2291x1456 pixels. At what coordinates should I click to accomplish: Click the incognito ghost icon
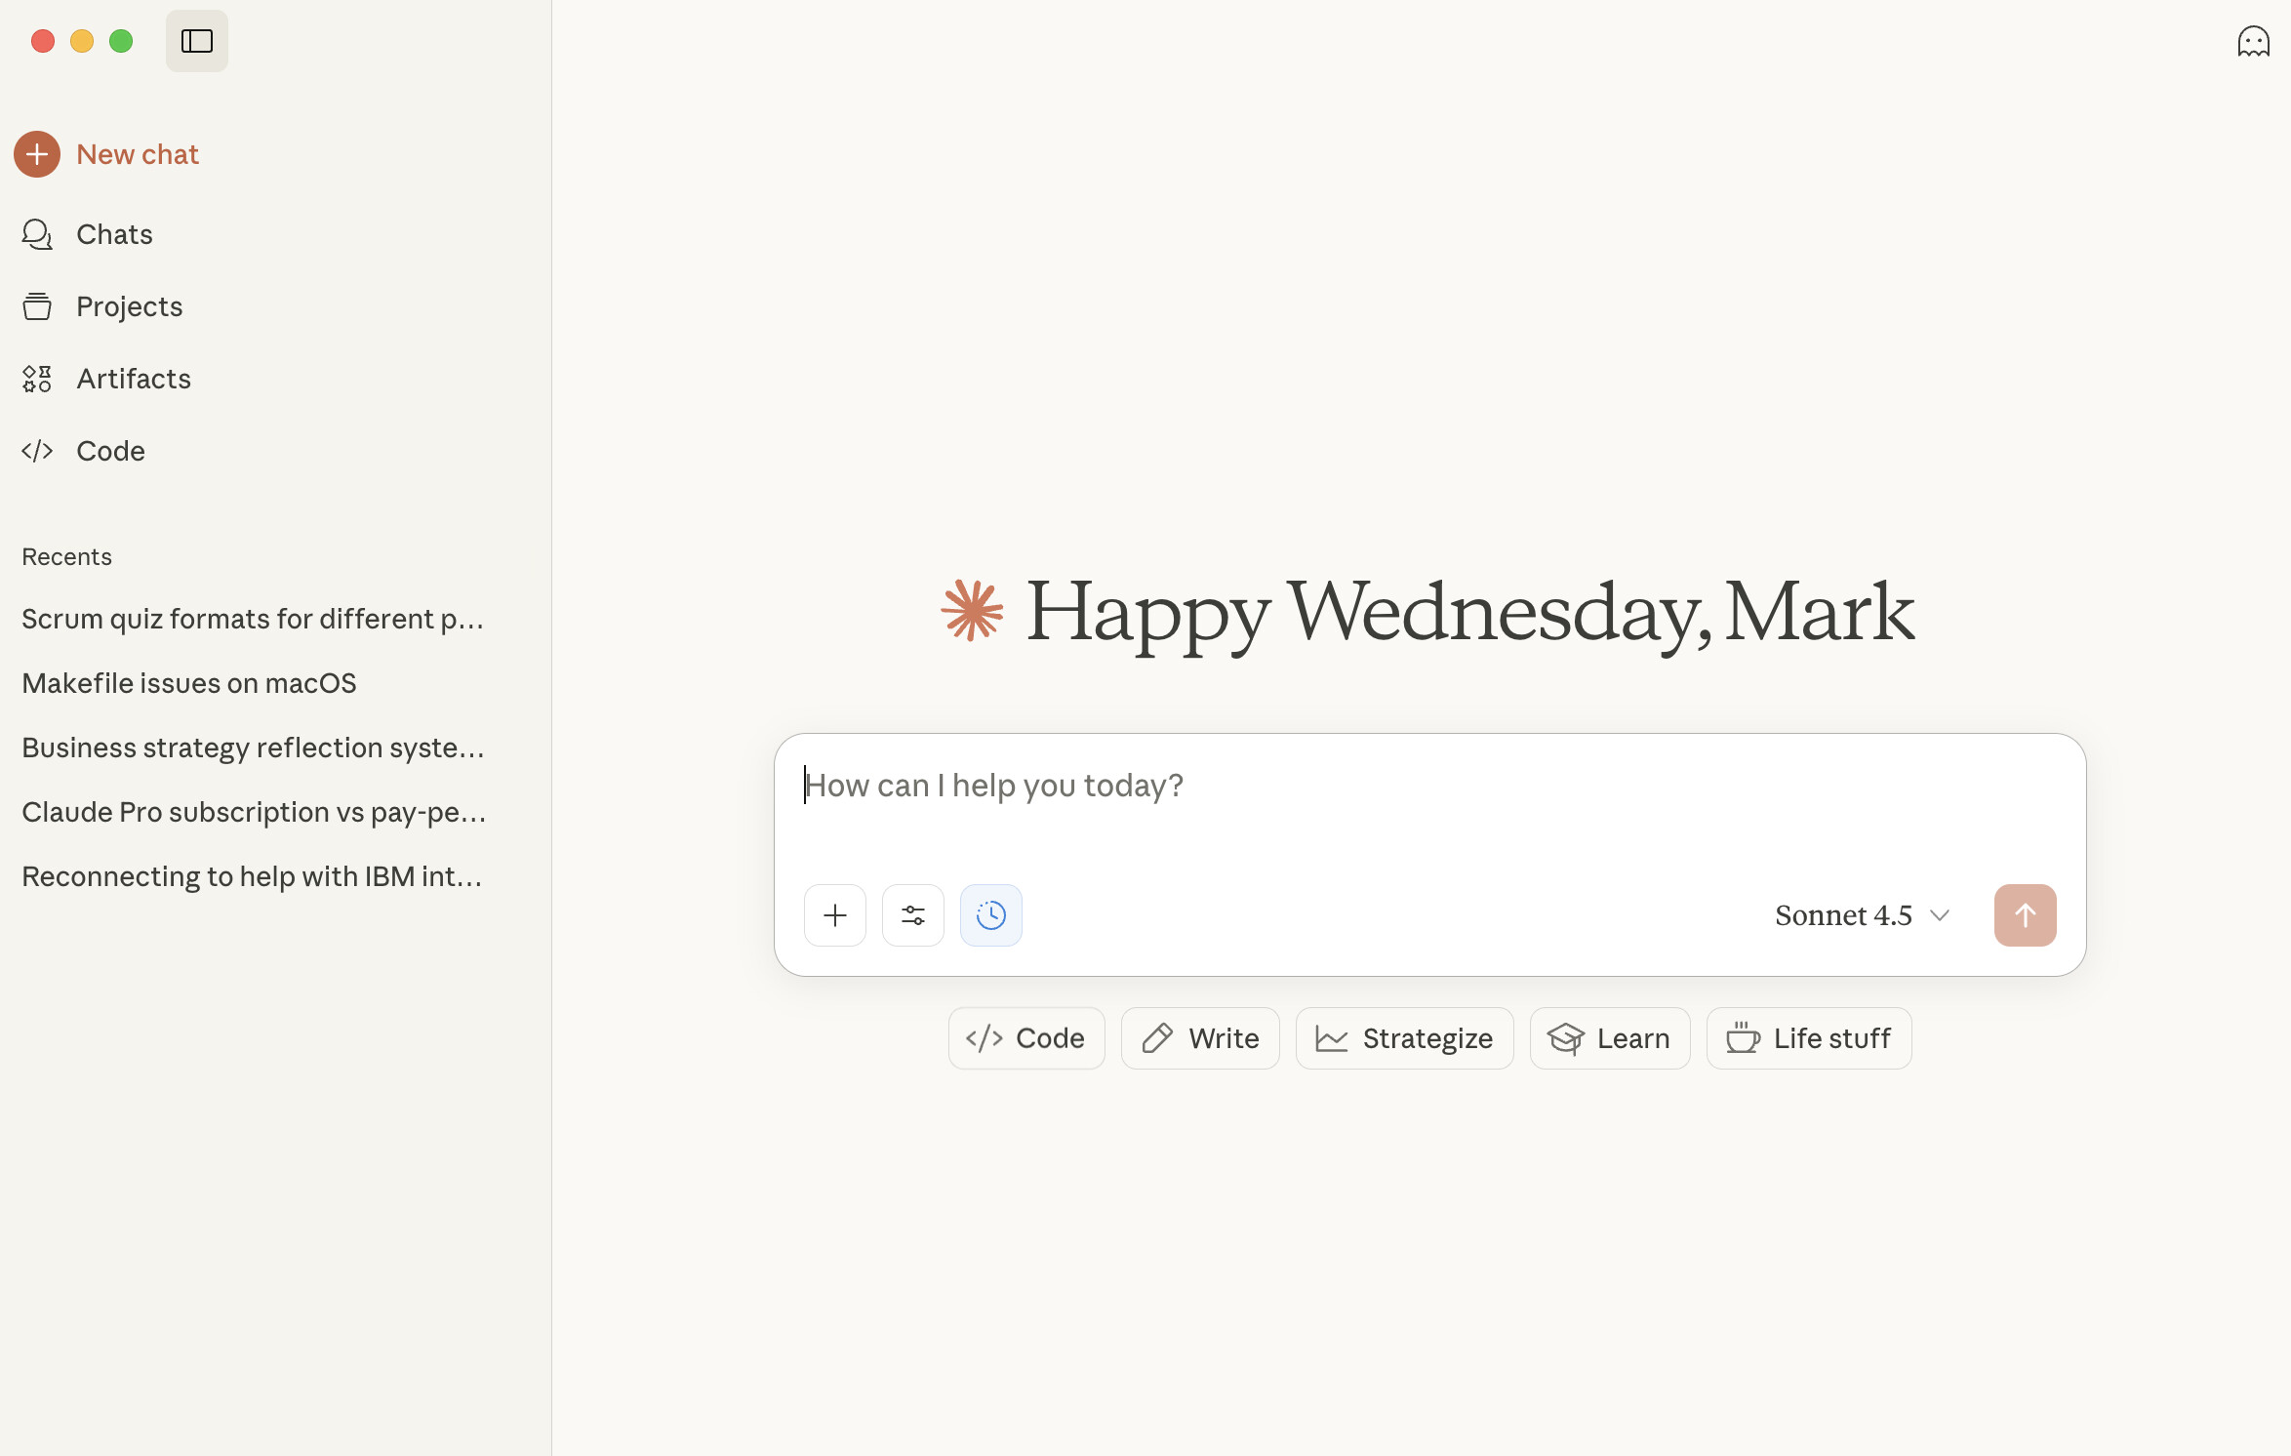pos(2253,41)
